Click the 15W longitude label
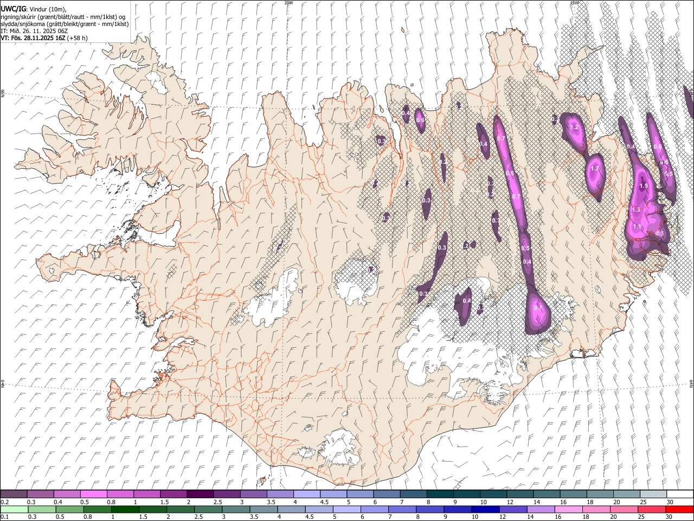This screenshot has height=521, width=694. click(x=573, y=3)
